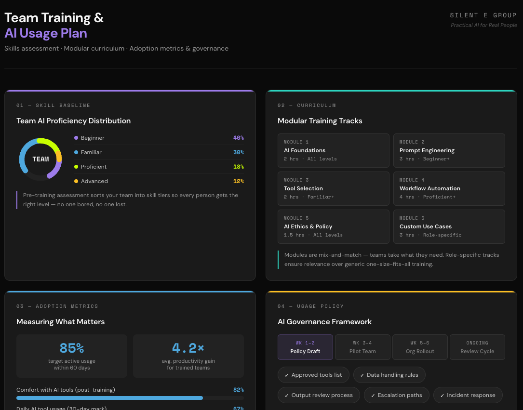Click the purple Beginner legend dot
This screenshot has height=410, width=523.
pos(76,138)
